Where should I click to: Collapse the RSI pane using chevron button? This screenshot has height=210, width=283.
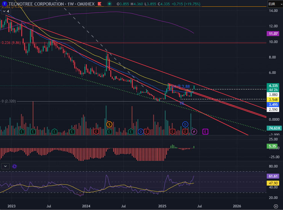point(6,166)
